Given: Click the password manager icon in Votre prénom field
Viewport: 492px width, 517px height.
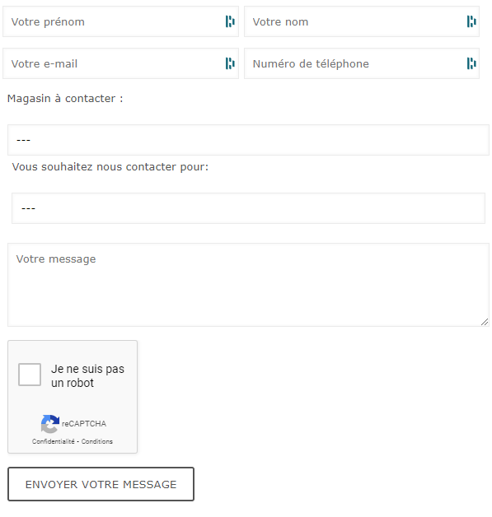Looking at the screenshot, I should [x=230, y=21].
